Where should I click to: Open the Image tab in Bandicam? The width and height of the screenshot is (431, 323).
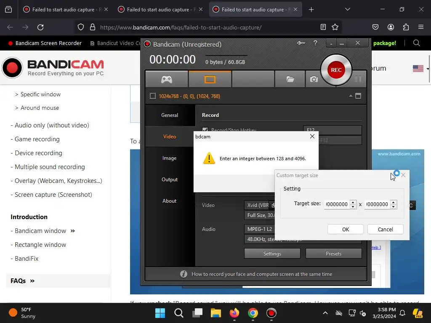[170, 158]
